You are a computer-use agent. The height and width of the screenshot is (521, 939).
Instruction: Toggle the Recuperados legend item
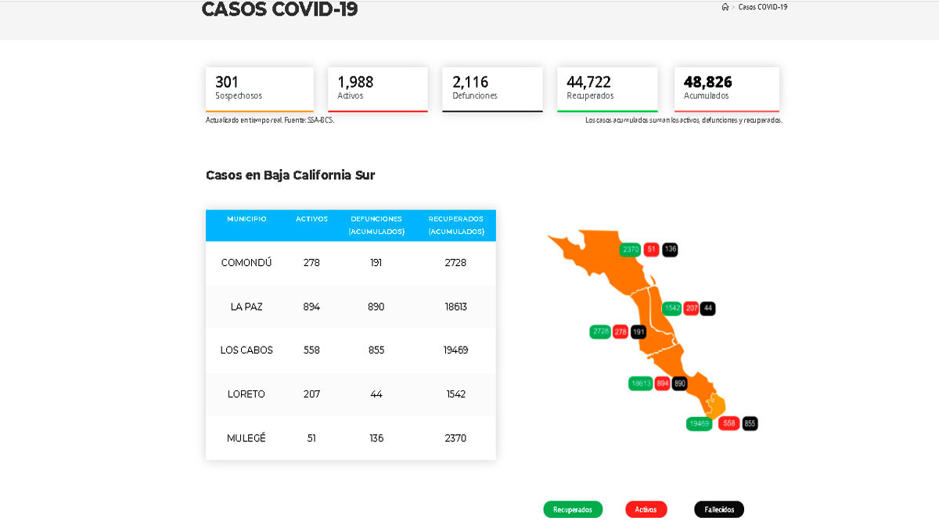click(573, 509)
